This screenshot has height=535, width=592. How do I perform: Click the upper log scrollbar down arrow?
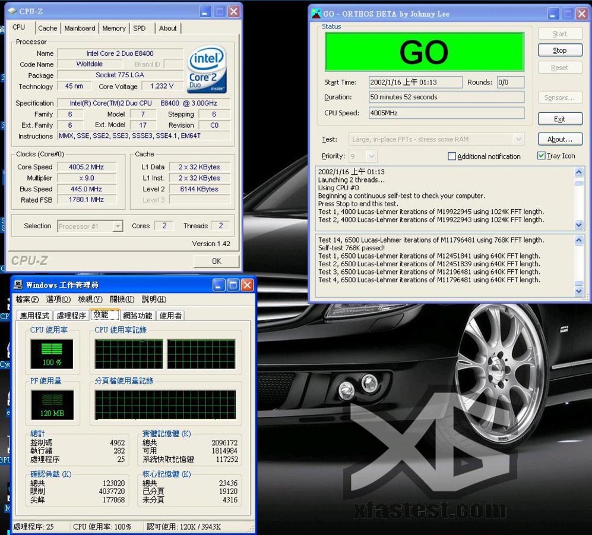(x=579, y=225)
